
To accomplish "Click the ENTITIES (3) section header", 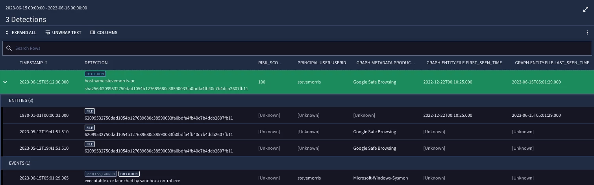I will (x=21, y=100).
